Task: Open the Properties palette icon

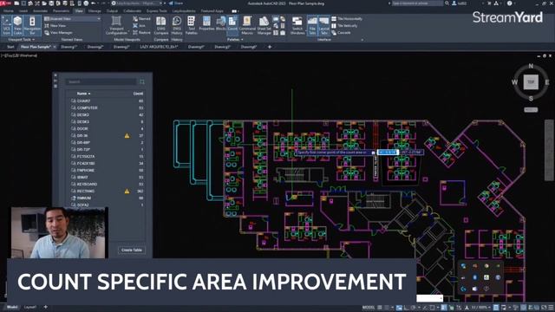Action: coord(206,24)
